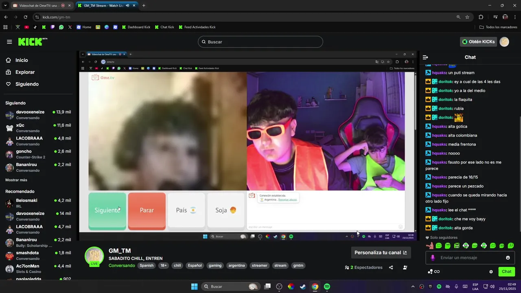Click the live stream video player
Image resolution: width=521 pixels, height=293 pixels.
coord(249,146)
